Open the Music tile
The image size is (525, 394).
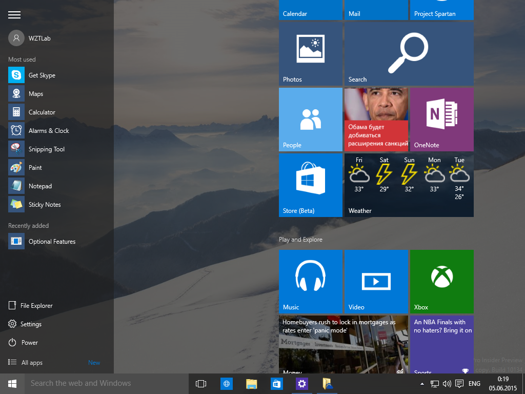click(311, 282)
